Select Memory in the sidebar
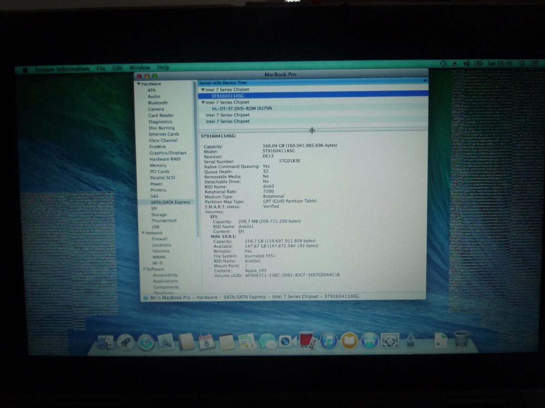 point(158,165)
